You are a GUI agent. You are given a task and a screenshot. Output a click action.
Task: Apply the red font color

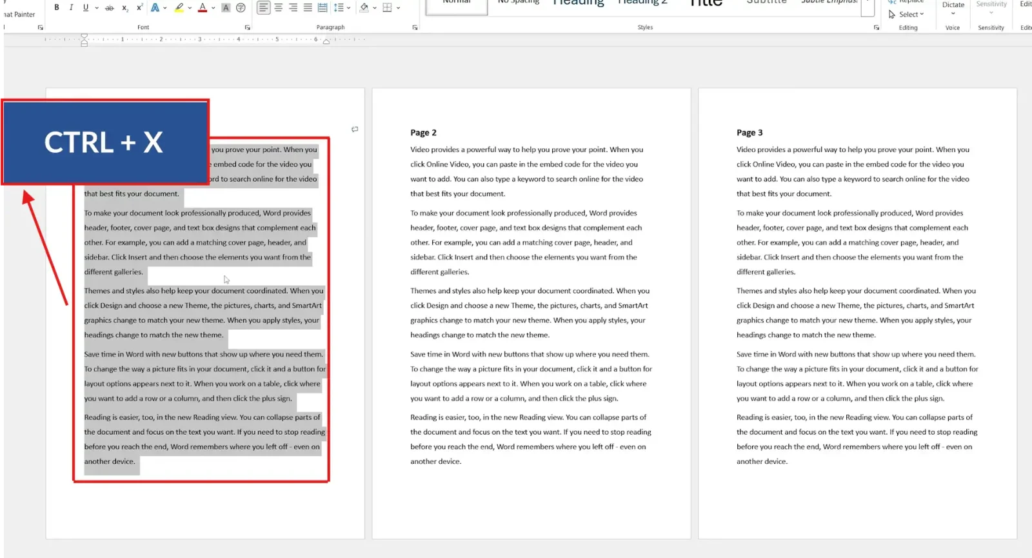click(x=203, y=8)
